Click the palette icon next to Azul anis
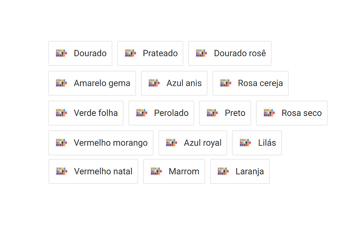This screenshot has height=251, width=360. point(154,83)
